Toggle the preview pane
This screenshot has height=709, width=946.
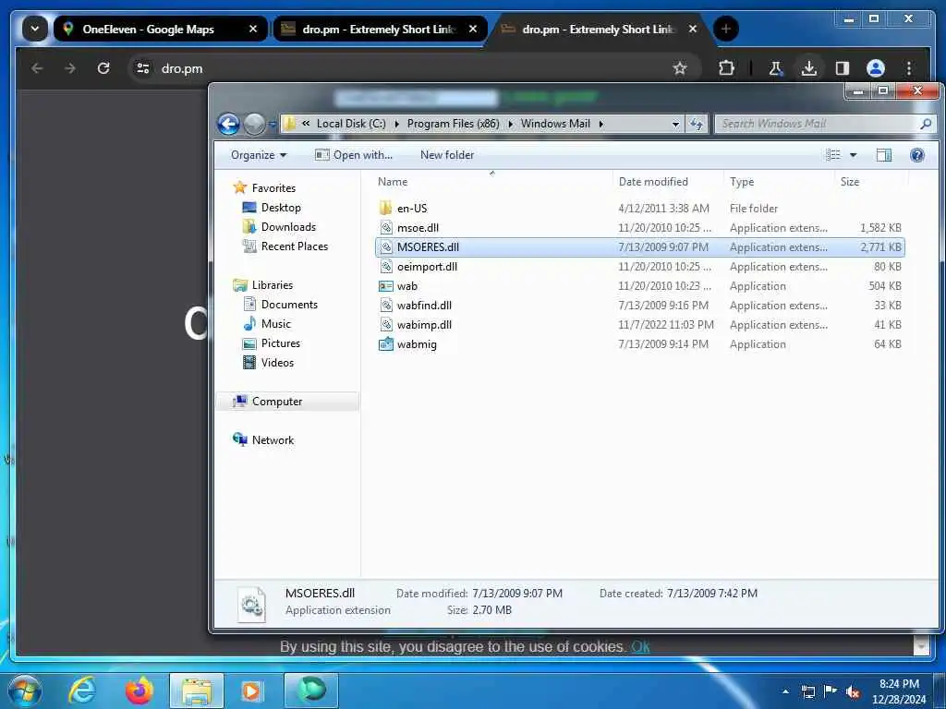coord(884,155)
